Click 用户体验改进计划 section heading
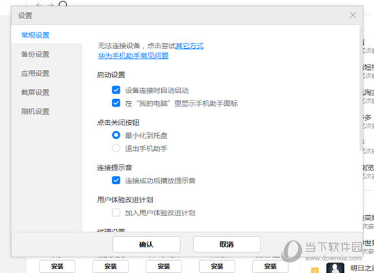This screenshot has width=374, height=273. pos(125,200)
